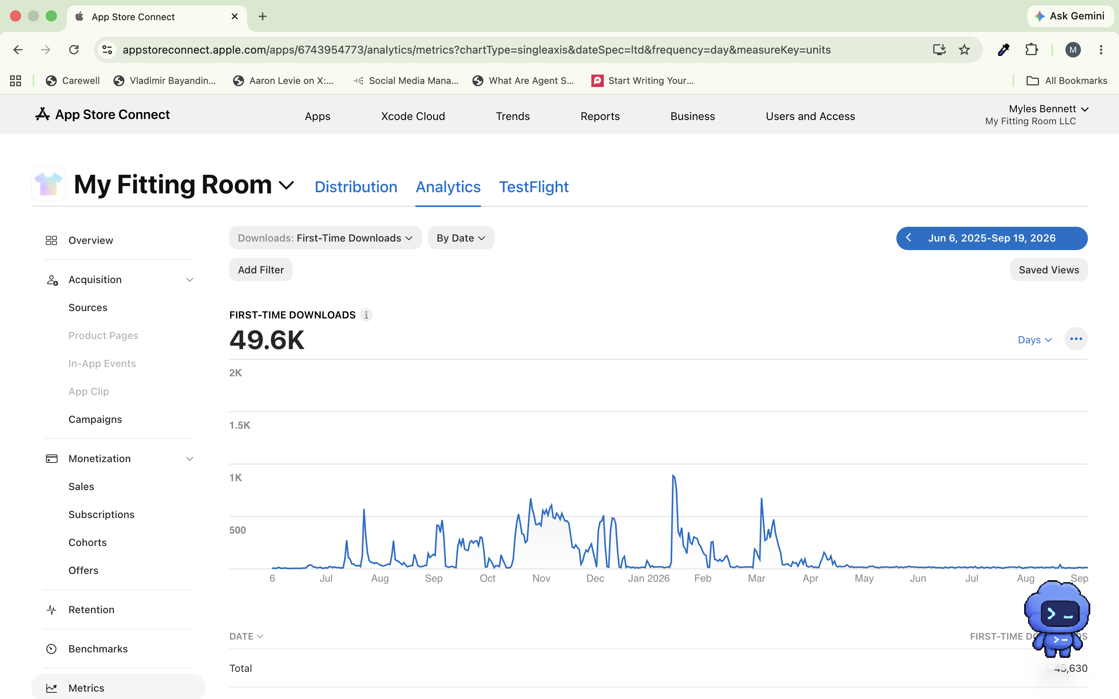1119x699 pixels.
Task: Click the My Fitting Room app icon
Action: tap(49, 184)
